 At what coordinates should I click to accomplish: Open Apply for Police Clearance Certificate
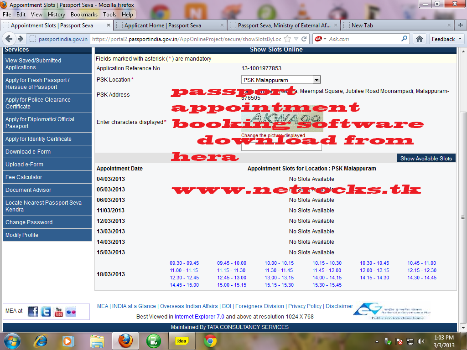pos(47,103)
